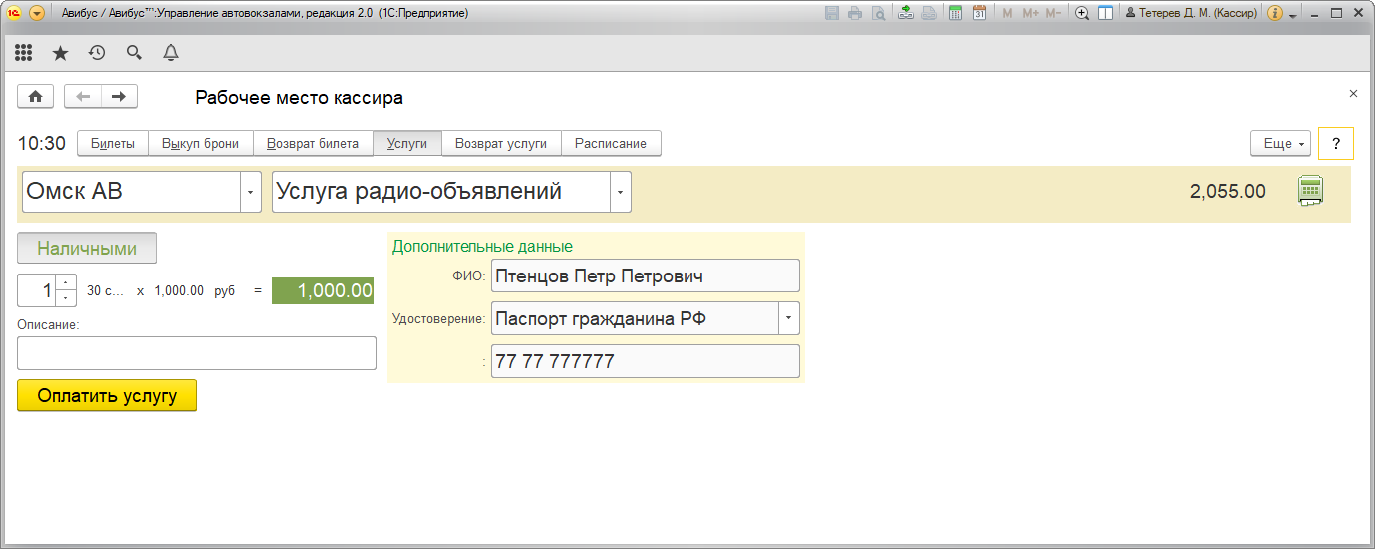The image size is (1375, 549).
Task: Open the sections menu grid icon
Action: (24, 53)
